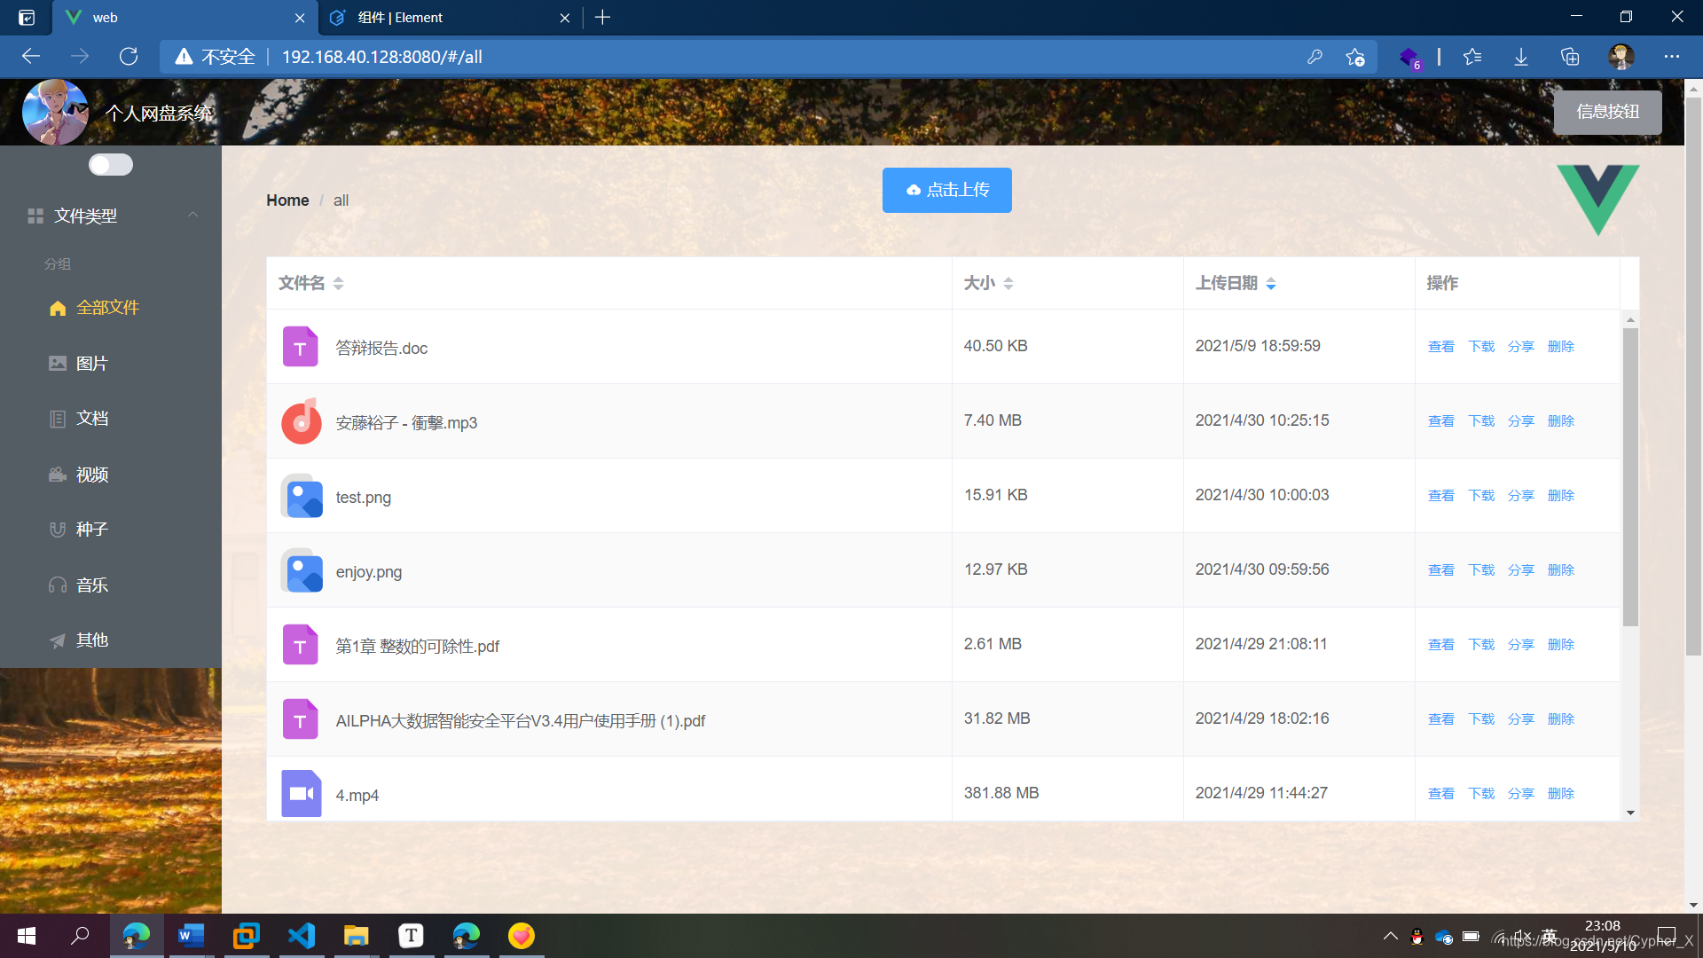Image resolution: width=1703 pixels, height=958 pixels.
Task: Click the AILPHA pdf file icon
Action: [x=301, y=719]
